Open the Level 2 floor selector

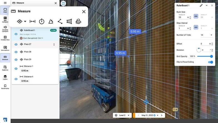tap(122, 115)
